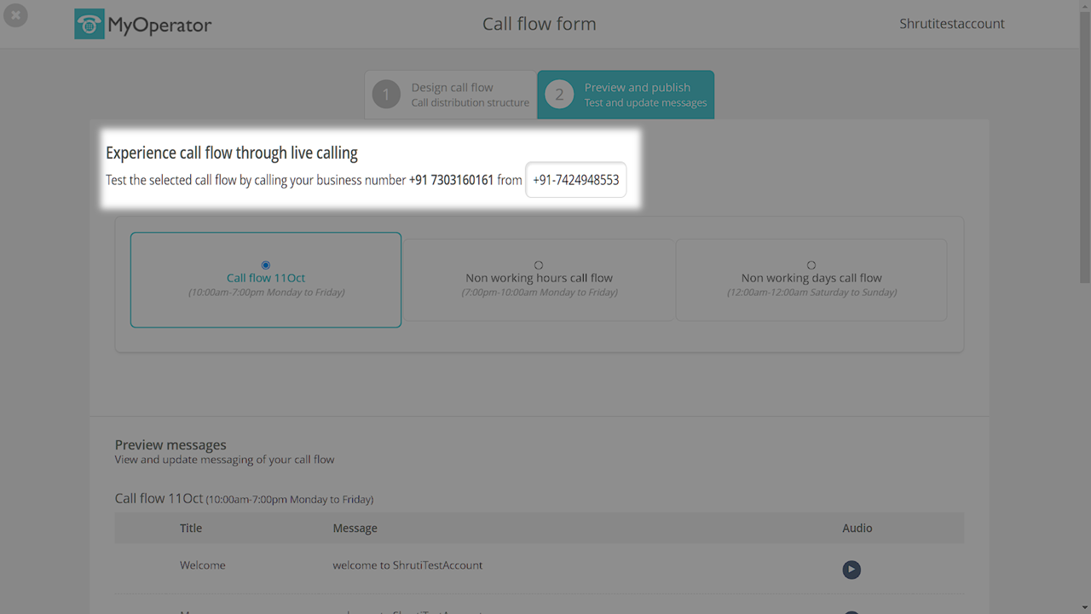
Task: Click the Message column header
Action: tap(355, 528)
